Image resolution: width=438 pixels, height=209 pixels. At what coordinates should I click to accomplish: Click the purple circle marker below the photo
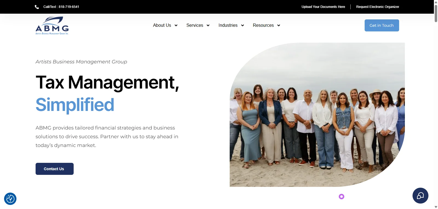point(341,196)
